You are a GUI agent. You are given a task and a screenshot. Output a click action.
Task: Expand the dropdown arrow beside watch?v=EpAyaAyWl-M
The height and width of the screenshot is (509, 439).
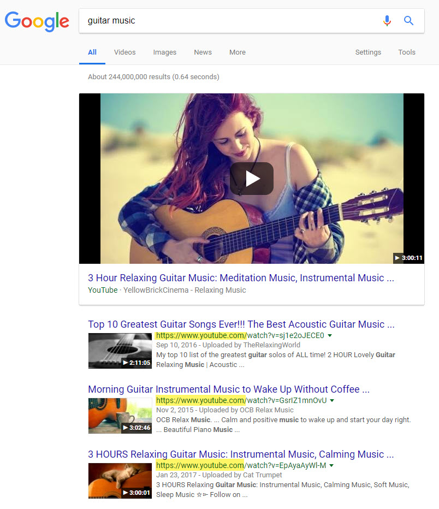point(331,466)
